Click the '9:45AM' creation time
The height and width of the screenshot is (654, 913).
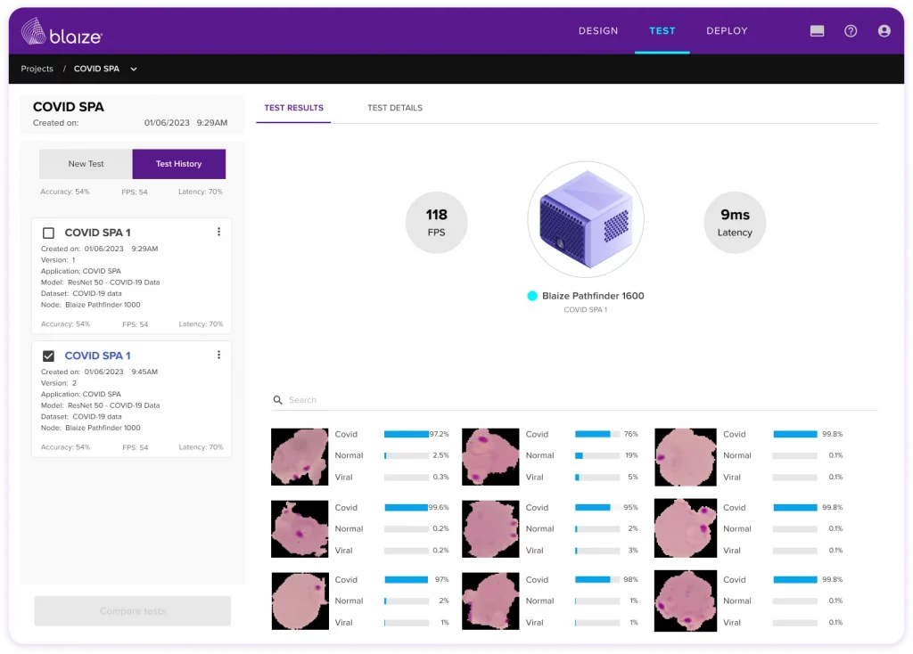144,372
